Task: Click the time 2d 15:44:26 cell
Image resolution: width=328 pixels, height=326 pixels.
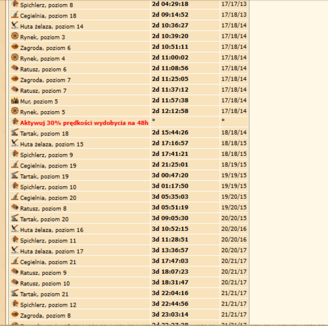Action: pyautogui.click(x=170, y=132)
